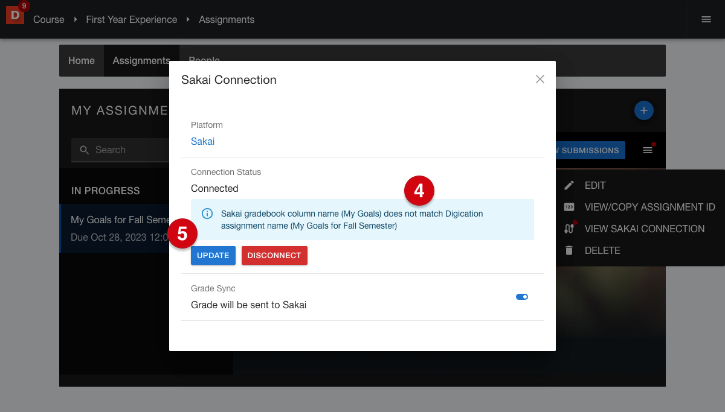Switch to the Assignments tab
725x412 pixels.
click(141, 60)
